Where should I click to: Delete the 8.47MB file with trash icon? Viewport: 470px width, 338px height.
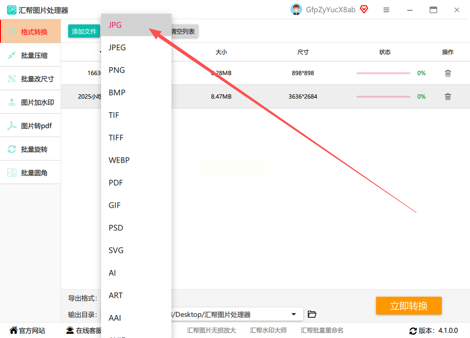tap(447, 96)
